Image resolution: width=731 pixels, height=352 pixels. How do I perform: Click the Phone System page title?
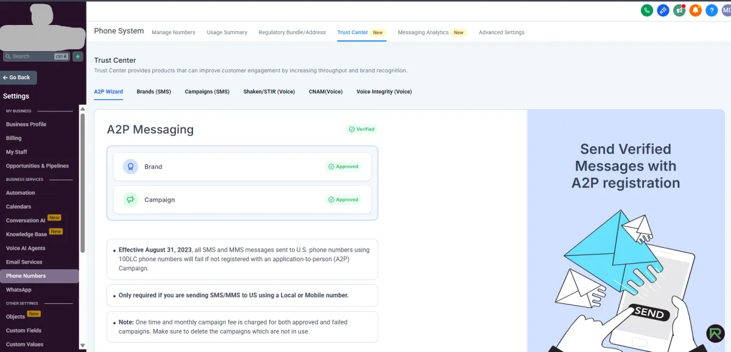coord(119,31)
